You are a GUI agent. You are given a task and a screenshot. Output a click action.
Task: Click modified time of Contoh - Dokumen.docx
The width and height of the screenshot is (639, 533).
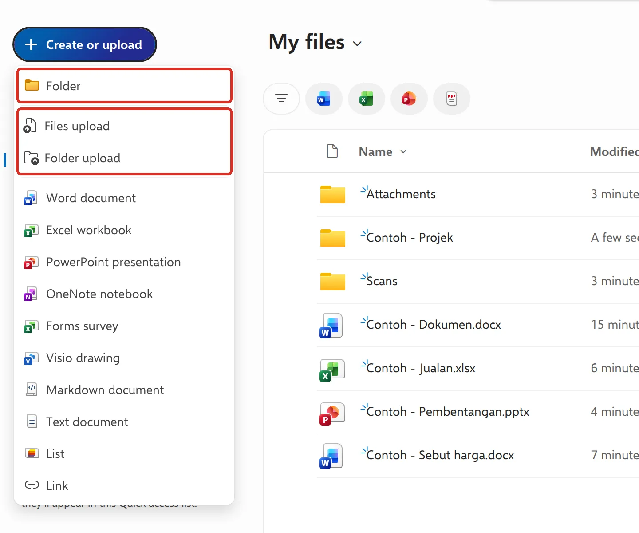[615, 325]
